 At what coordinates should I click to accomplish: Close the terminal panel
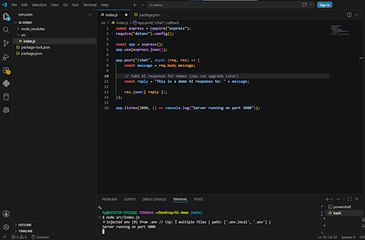pyautogui.click(x=356, y=199)
